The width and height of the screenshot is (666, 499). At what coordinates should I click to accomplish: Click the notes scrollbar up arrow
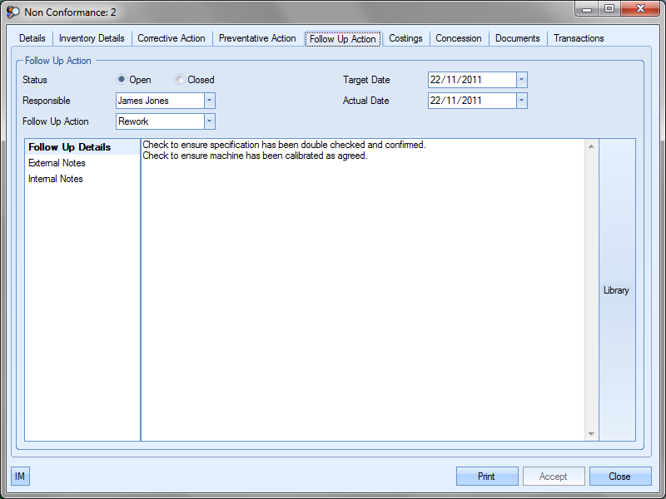pyautogui.click(x=591, y=147)
